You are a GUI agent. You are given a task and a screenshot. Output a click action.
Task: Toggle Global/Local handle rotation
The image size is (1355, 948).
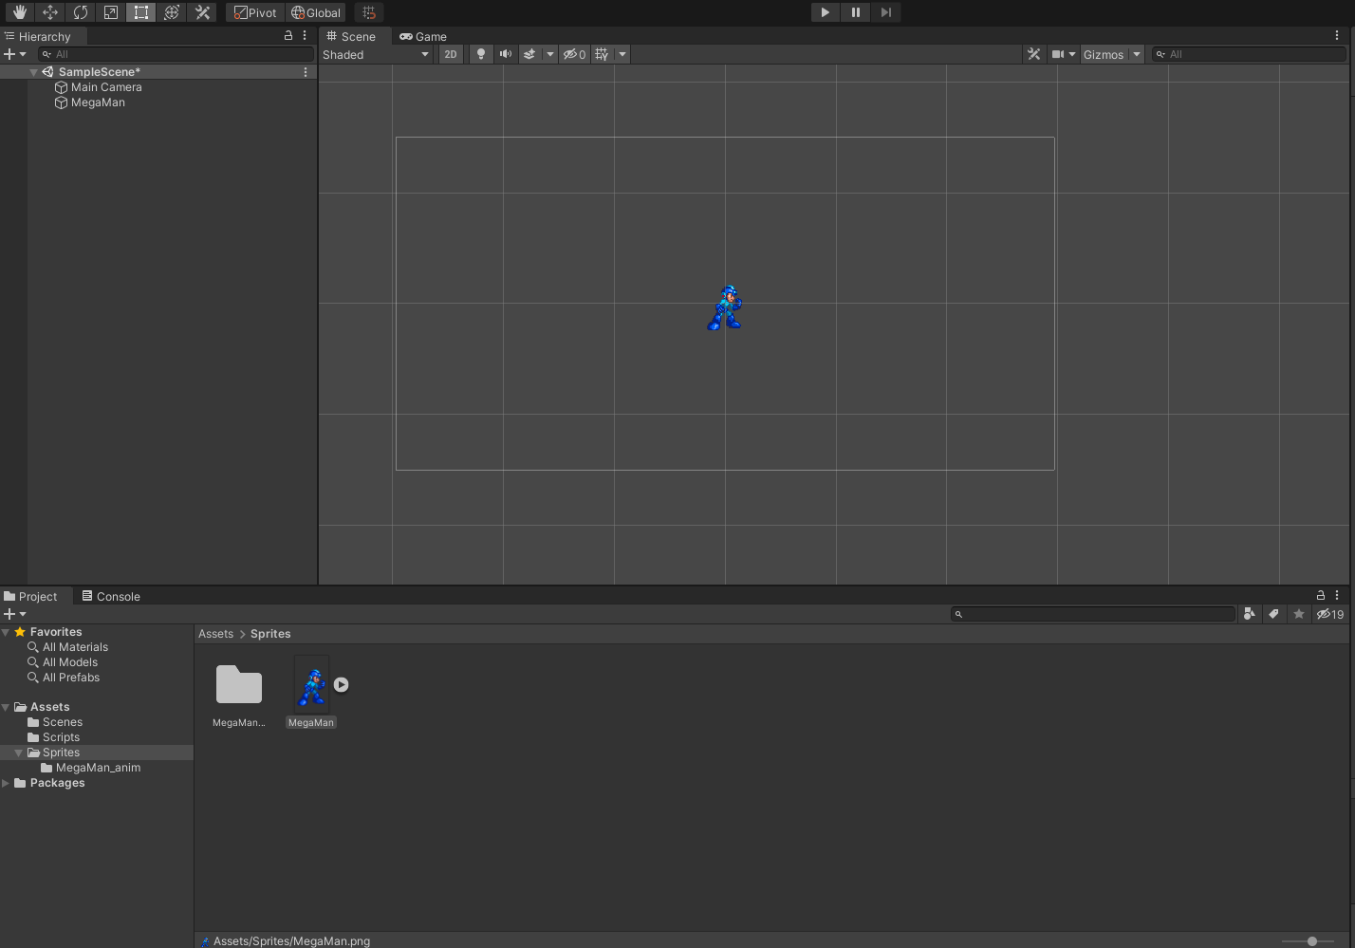pos(316,12)
